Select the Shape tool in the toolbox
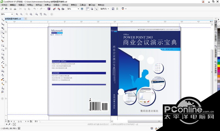 (3, 24)
